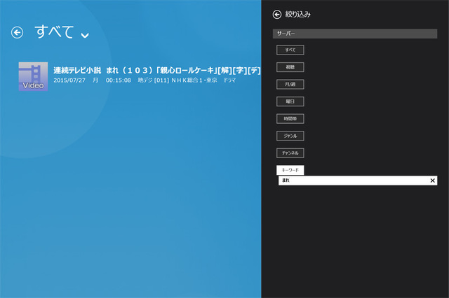The width and height of the screenshot is (449, 298).
Task: Click the 2015/07/27 recording date text
Action: coord(69,80)
